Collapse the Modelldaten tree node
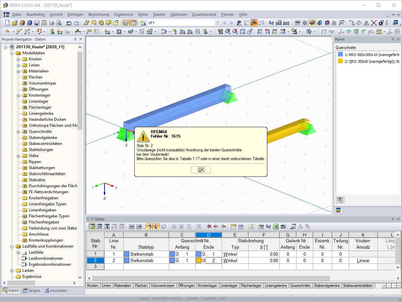This screenshot has height=302, width=402. pos(12,53)
